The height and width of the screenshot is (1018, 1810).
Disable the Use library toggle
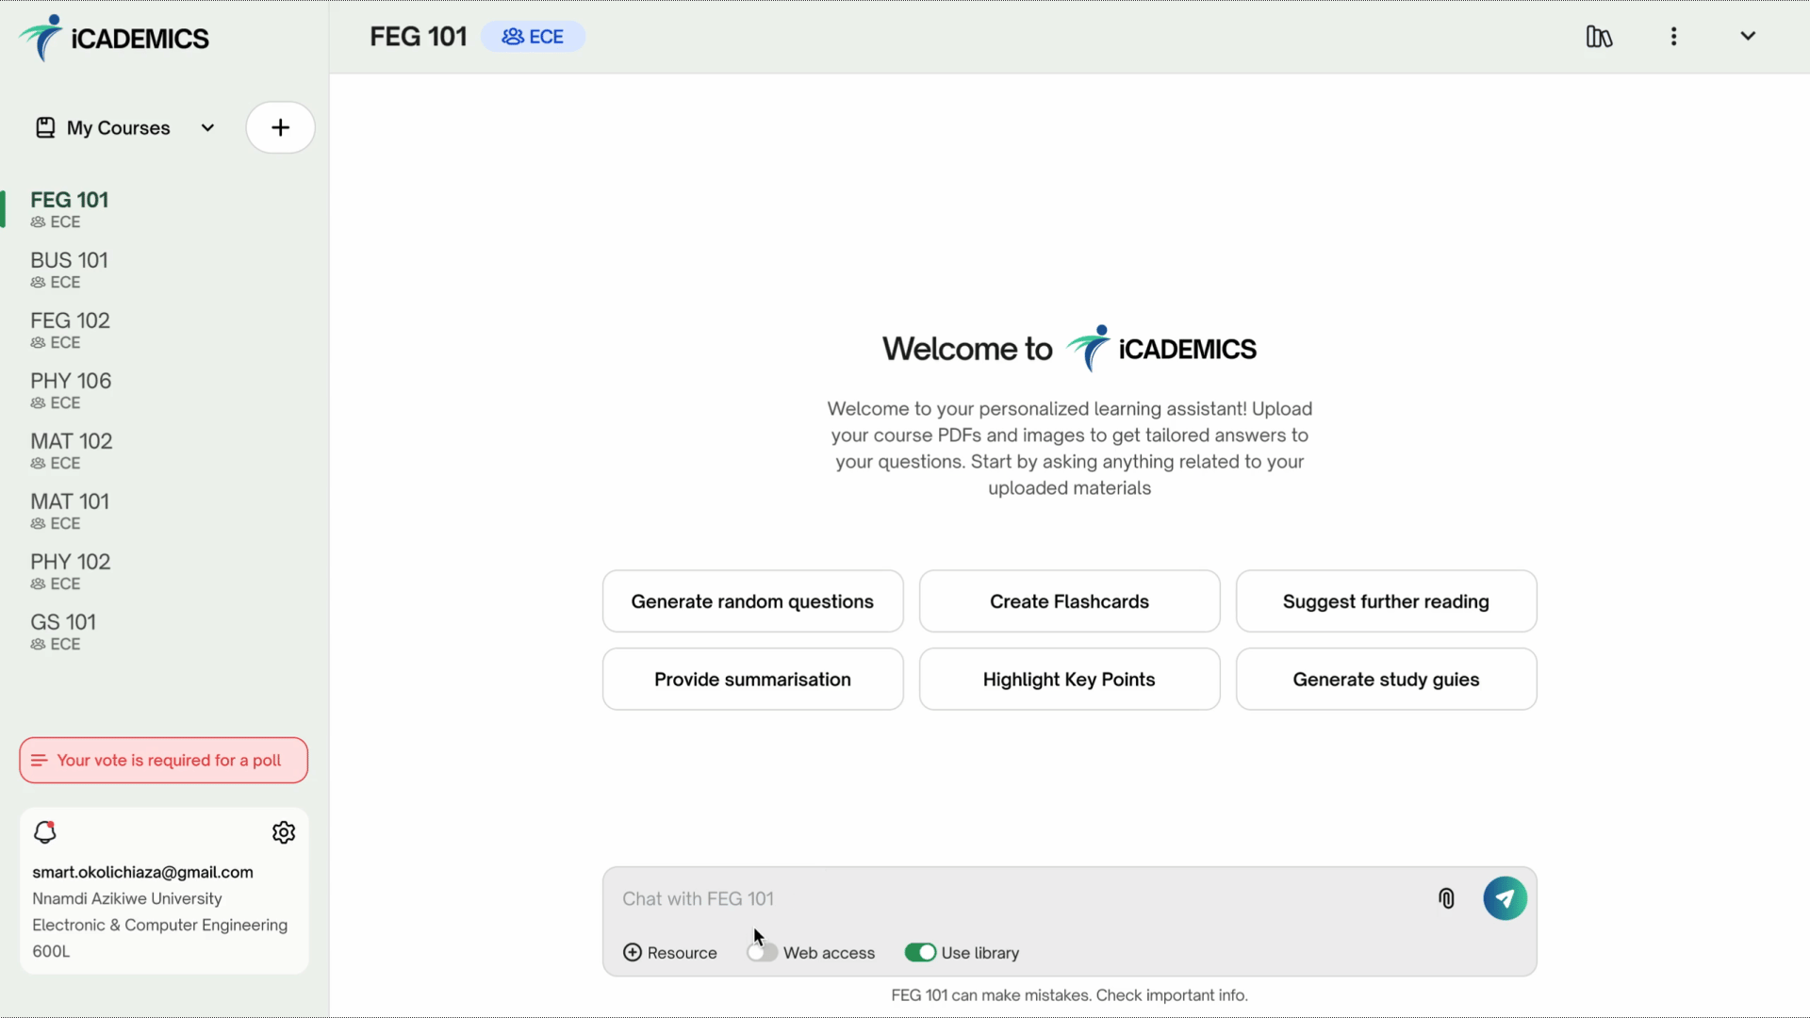(x=919, y=952)
